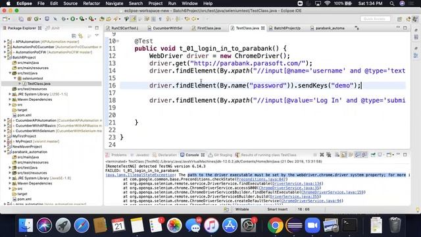The width and height of the screenshot is (421, 237).
Task: Open Terminal from the Dock
Action: (x=349, y=225)
